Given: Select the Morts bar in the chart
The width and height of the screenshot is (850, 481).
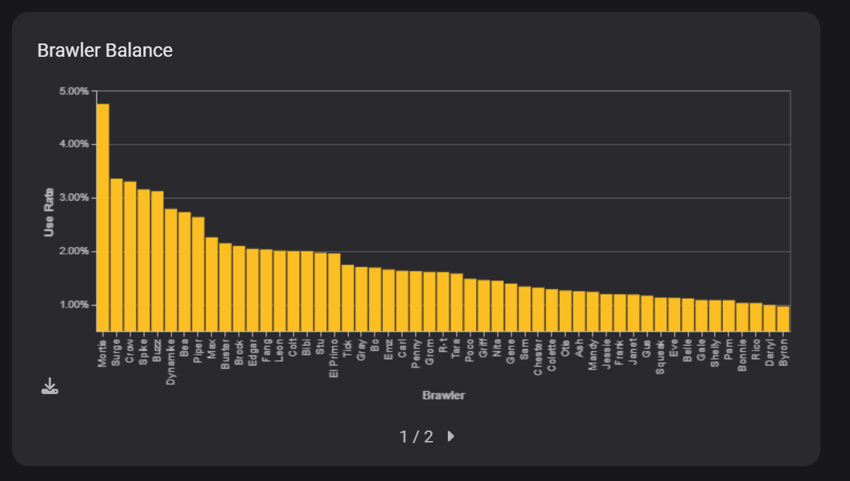Looking at the screenshot, I should click(x=103, y=217).
